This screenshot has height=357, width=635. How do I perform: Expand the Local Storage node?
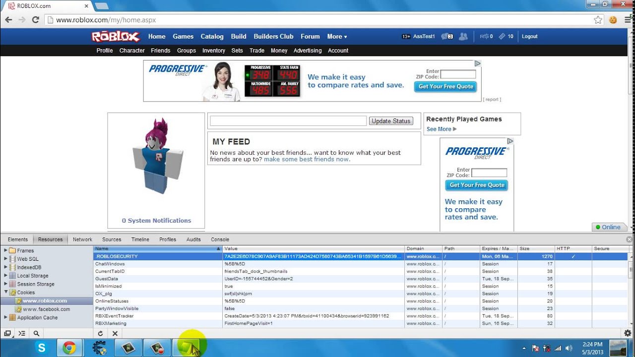point(6,276)
